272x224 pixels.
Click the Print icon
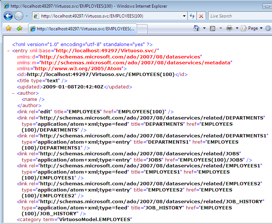click(x=229, y=28)
